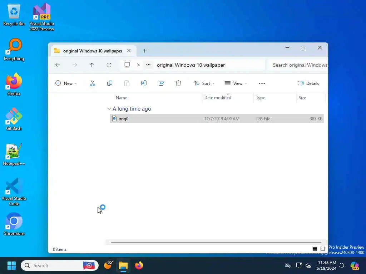Click the Search original Windows box

click(x=298, y=65)
